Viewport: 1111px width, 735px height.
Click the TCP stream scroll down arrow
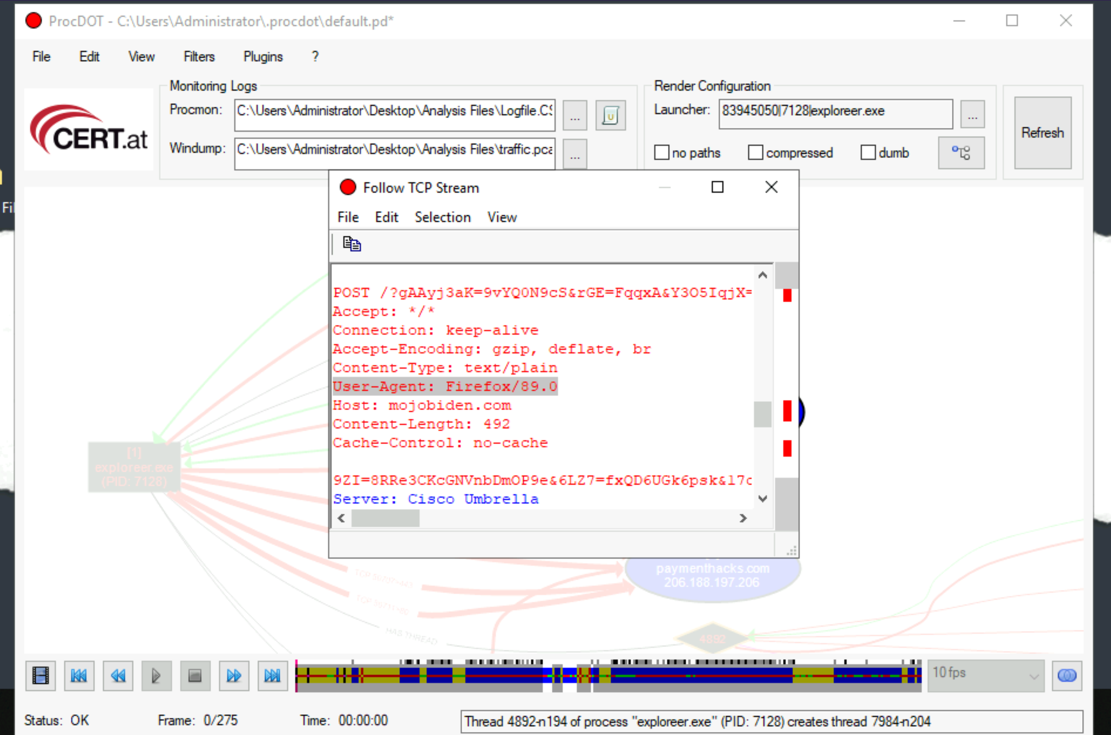click(763, 499)
